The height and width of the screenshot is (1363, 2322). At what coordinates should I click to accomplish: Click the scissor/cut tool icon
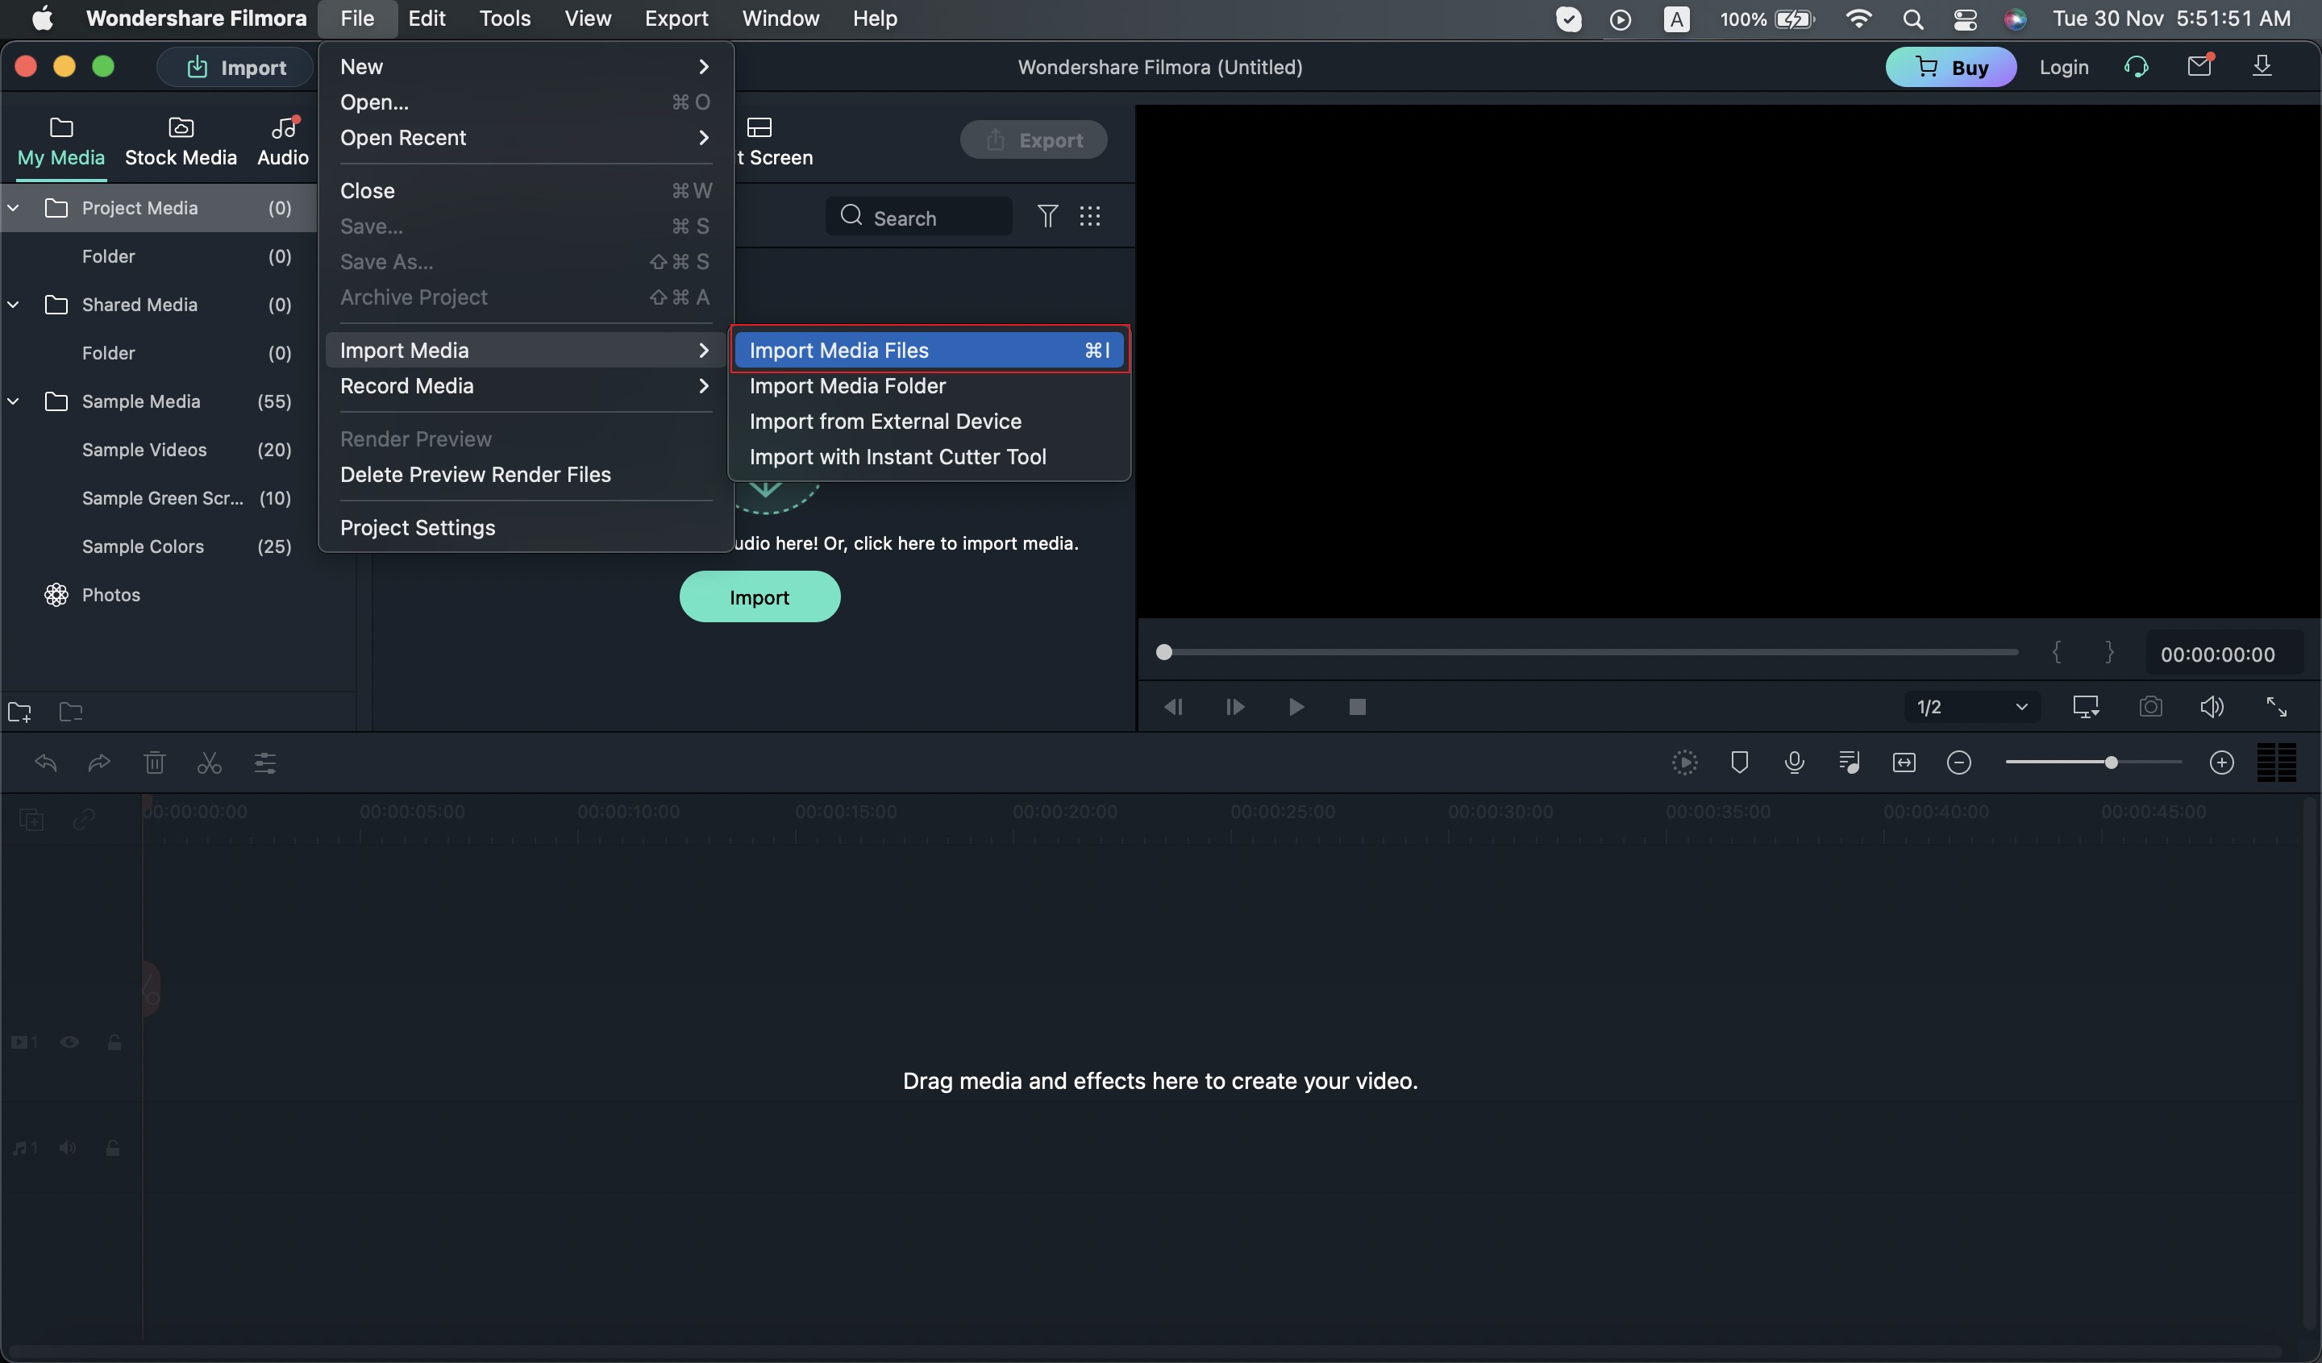pyautogui.click(x=208, y=761)
